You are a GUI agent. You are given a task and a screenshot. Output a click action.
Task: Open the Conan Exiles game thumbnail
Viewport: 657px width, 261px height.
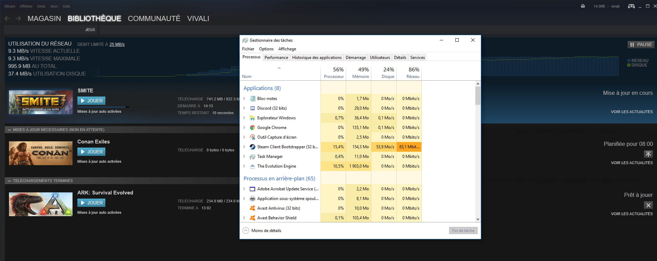(x=41, y=153)
